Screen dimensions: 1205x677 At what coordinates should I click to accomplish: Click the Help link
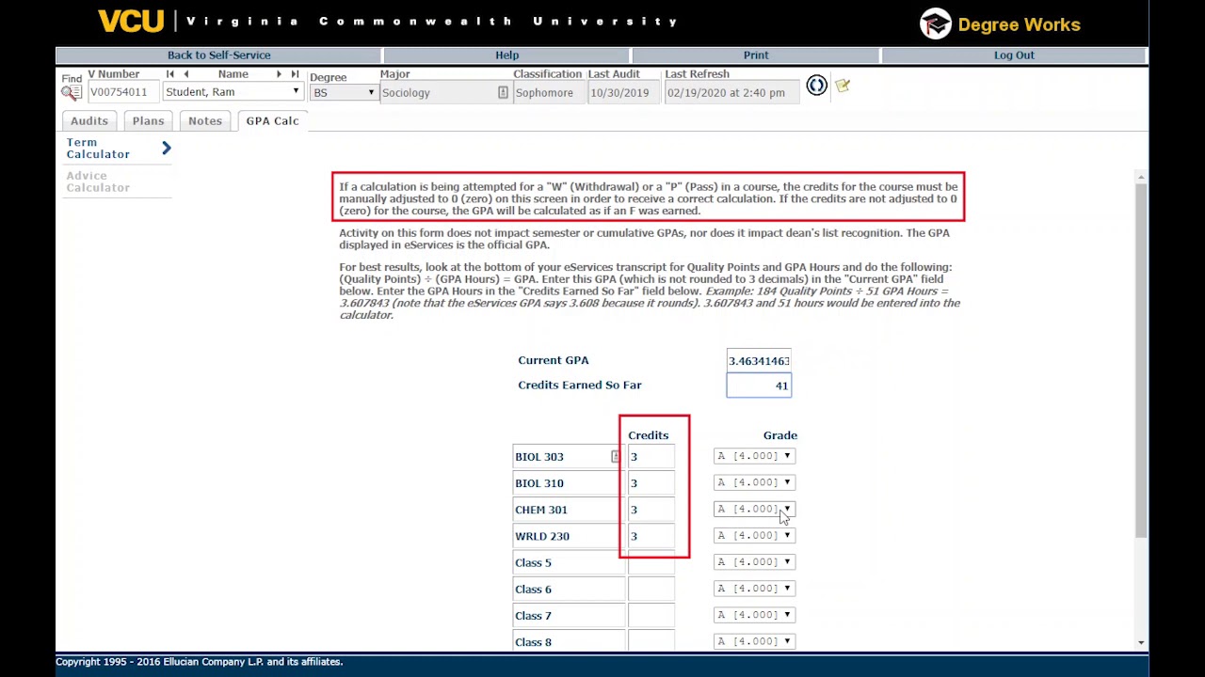pos(506,55)
